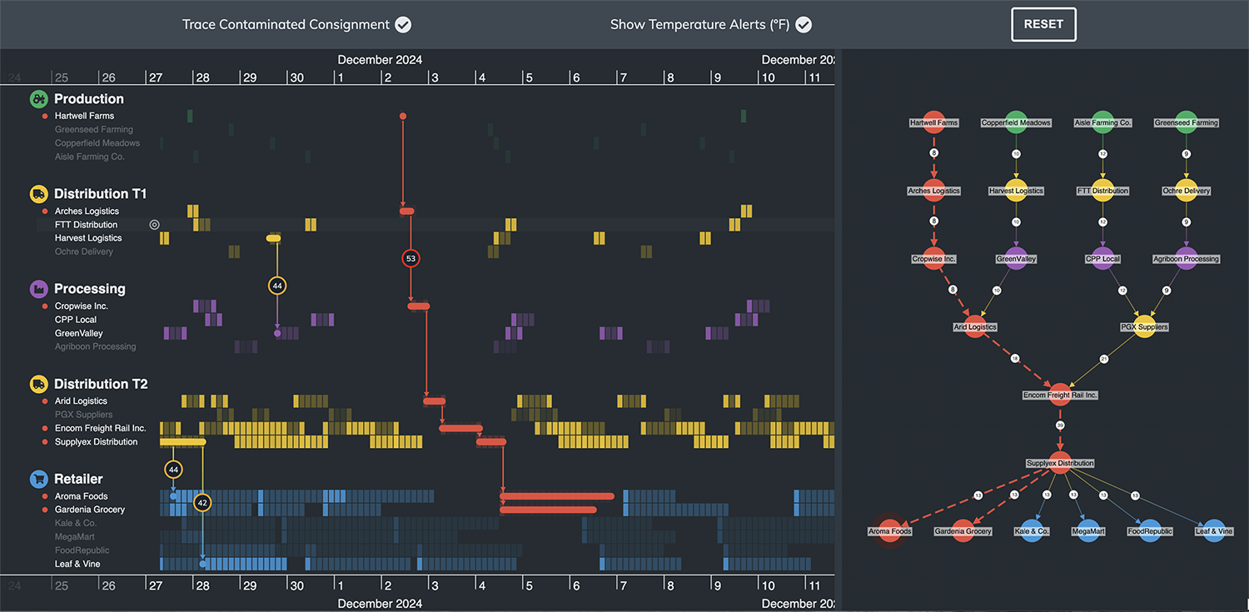This screenshot has height=612, width=1249.
Task: Click the red Encom Freight Rail bar
Action: (x=460, y=428)
